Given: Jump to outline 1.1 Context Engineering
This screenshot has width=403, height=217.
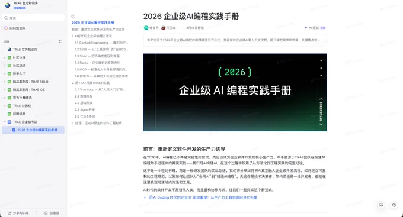Looking at the screenshot, I should tap(101, 43).
